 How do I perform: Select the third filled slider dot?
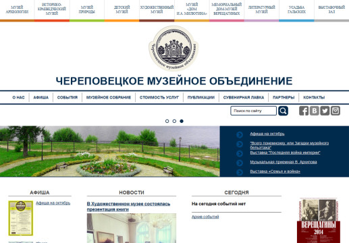pyautogui.click(x=182, y=121)
